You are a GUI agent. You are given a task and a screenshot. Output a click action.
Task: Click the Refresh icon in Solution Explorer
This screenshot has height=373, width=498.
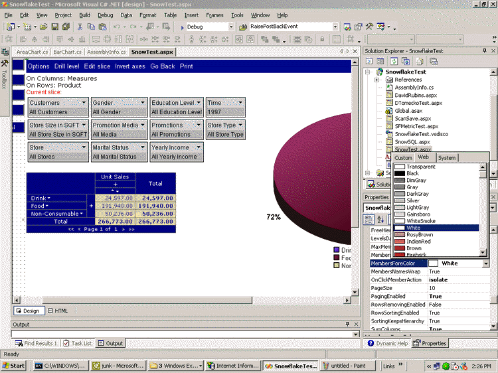[394, 61]
